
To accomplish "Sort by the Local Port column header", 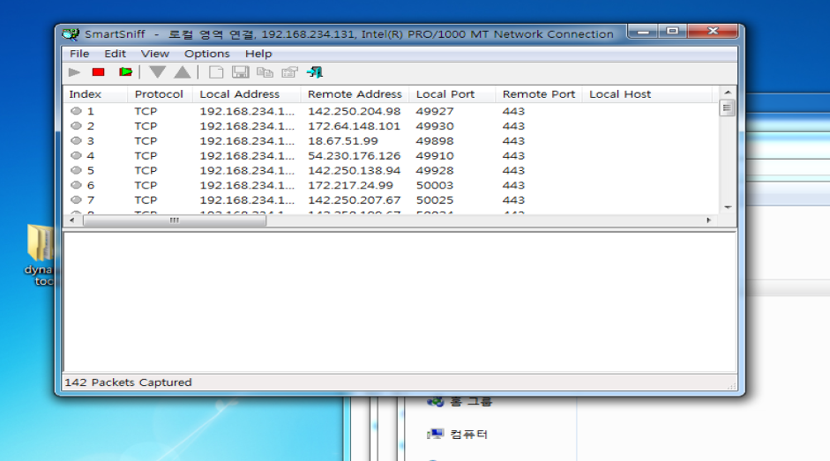I will coord(452,94).
